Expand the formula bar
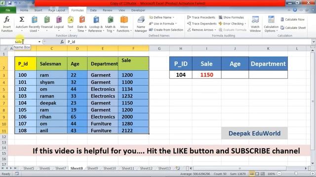 314,42
